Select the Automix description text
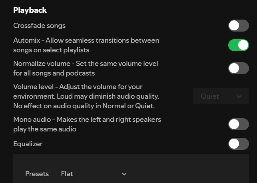This screenshot has height=183, width=257. point(86,45)
